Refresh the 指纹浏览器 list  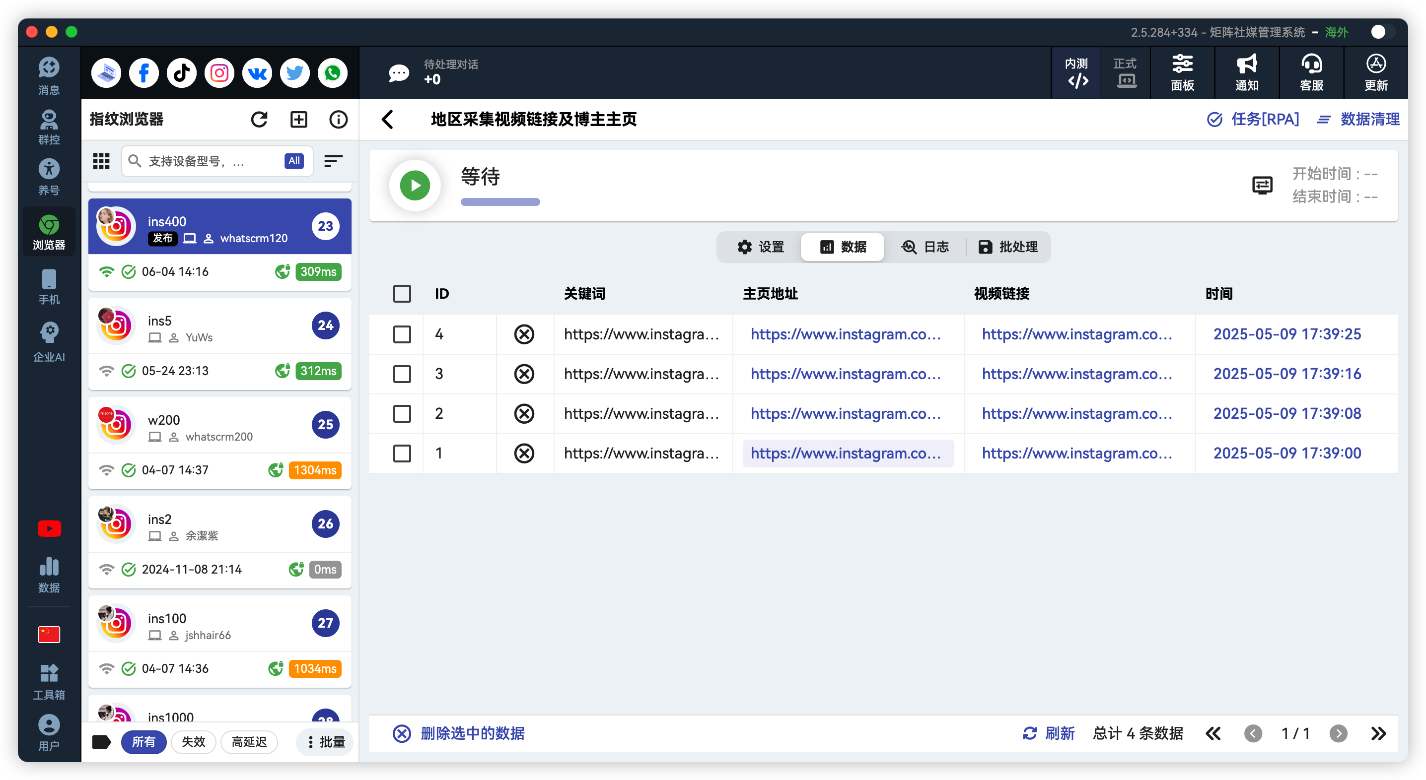(x=259, y=119)
